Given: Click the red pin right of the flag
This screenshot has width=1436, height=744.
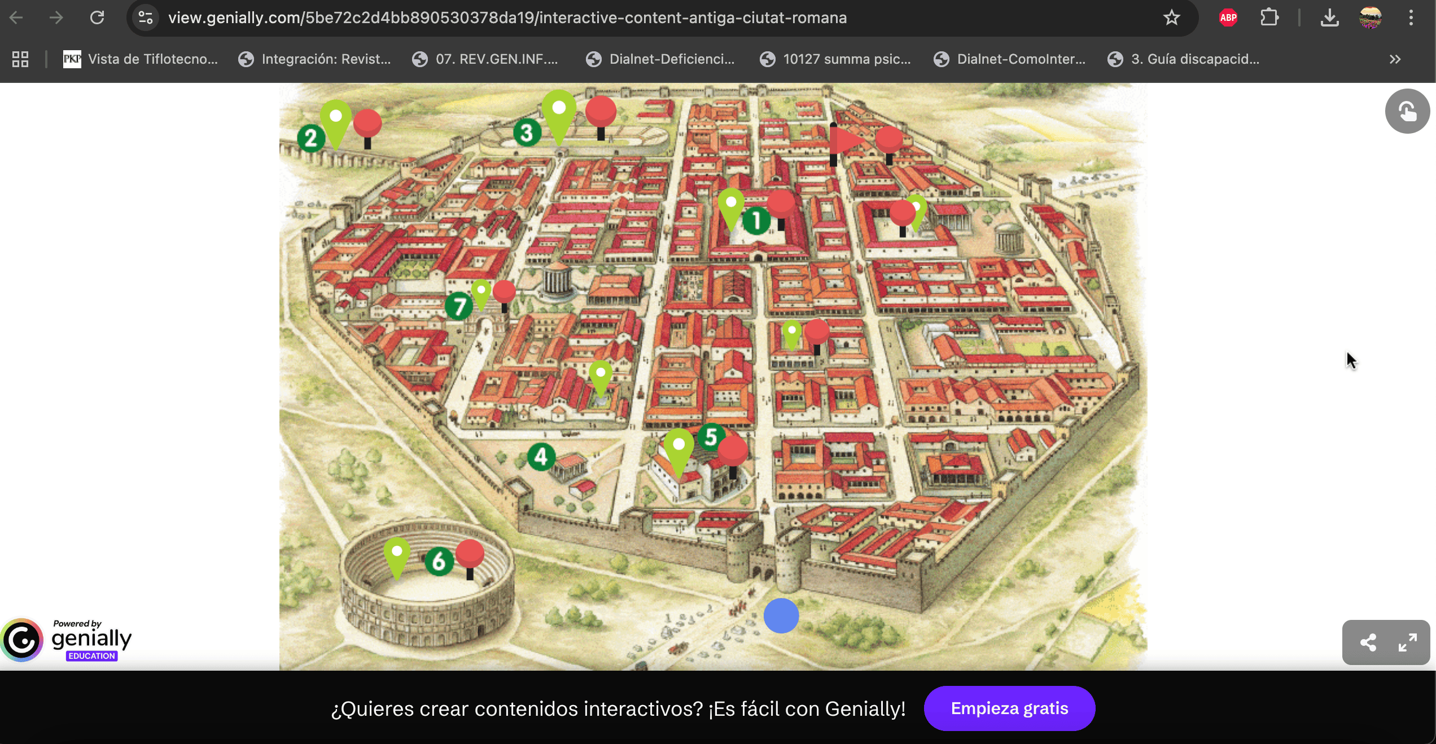Looking at the screenshot, I should tap(889, 144).
